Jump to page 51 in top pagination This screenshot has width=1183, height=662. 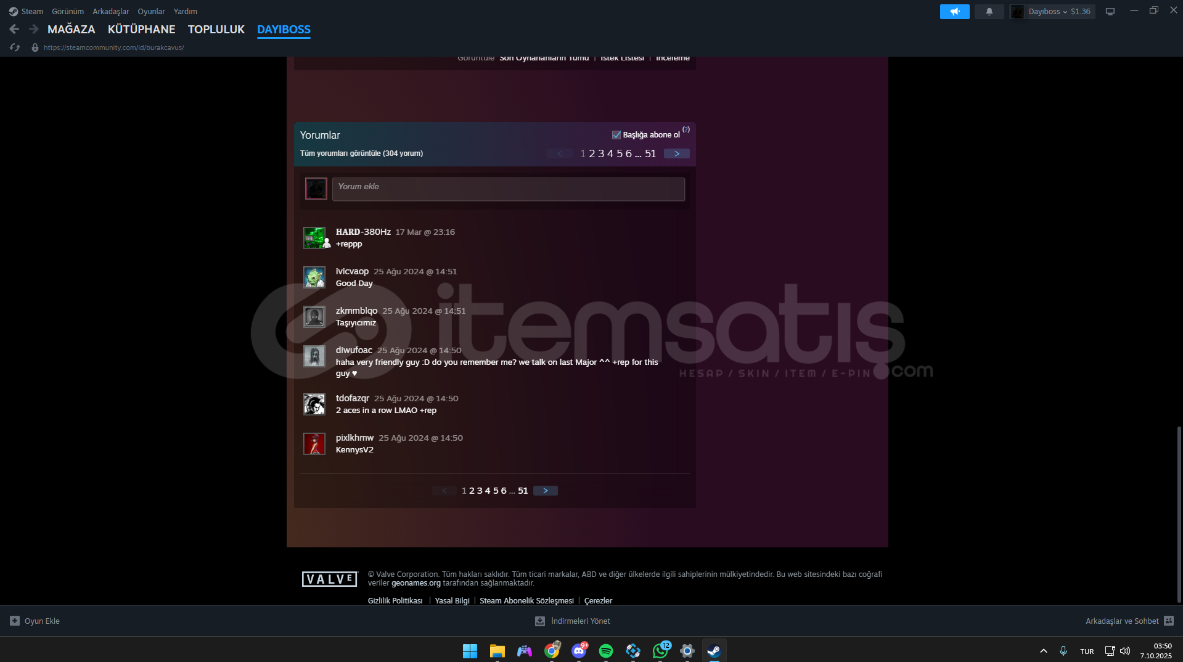tap(650, 153)
